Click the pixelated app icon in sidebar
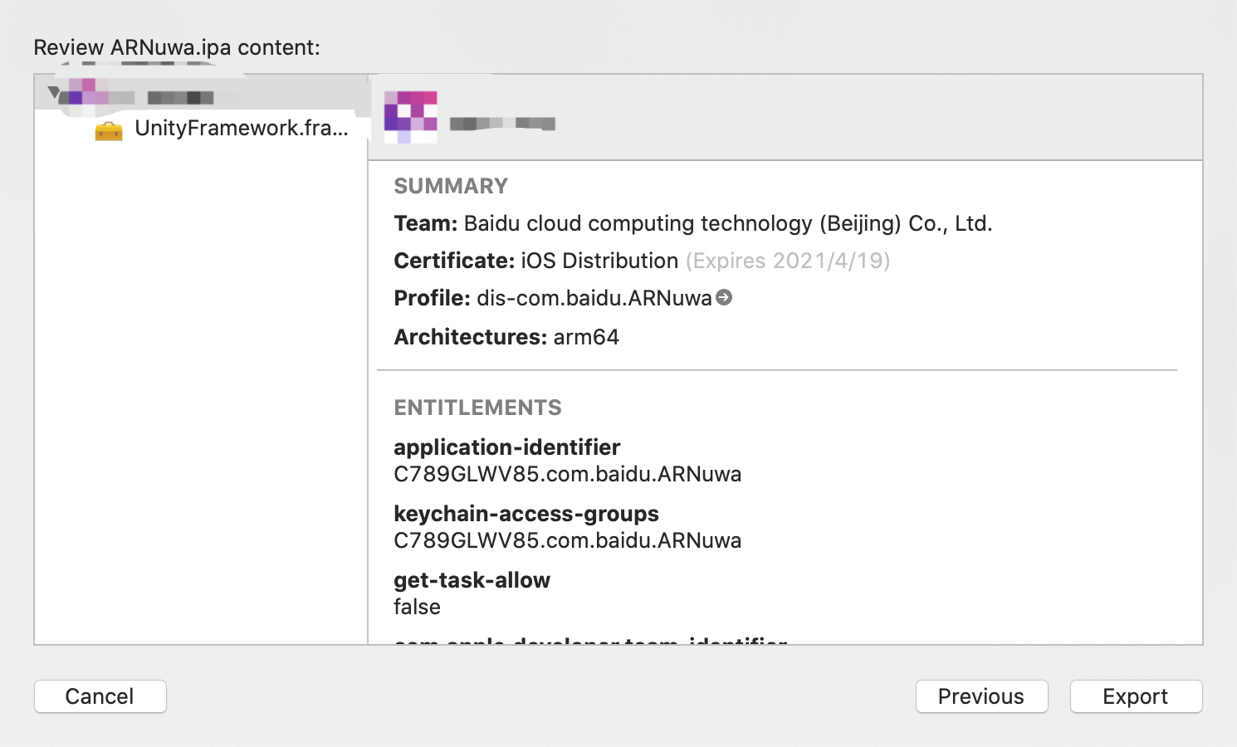The image size is (1237, 747). (x=89, y=91)
